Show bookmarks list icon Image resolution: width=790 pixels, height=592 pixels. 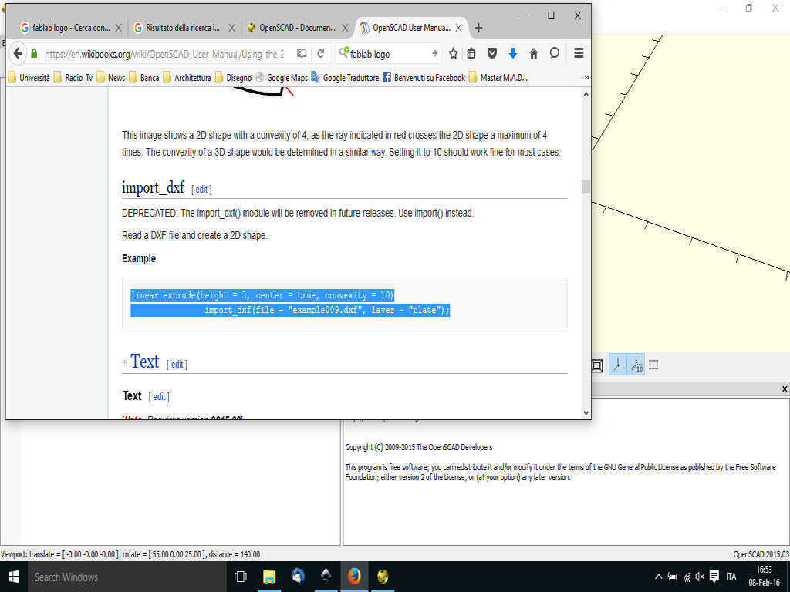point(471,53)
